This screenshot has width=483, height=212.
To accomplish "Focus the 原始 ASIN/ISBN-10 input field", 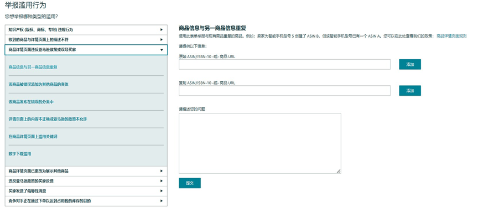I will (x=284, y=64).
